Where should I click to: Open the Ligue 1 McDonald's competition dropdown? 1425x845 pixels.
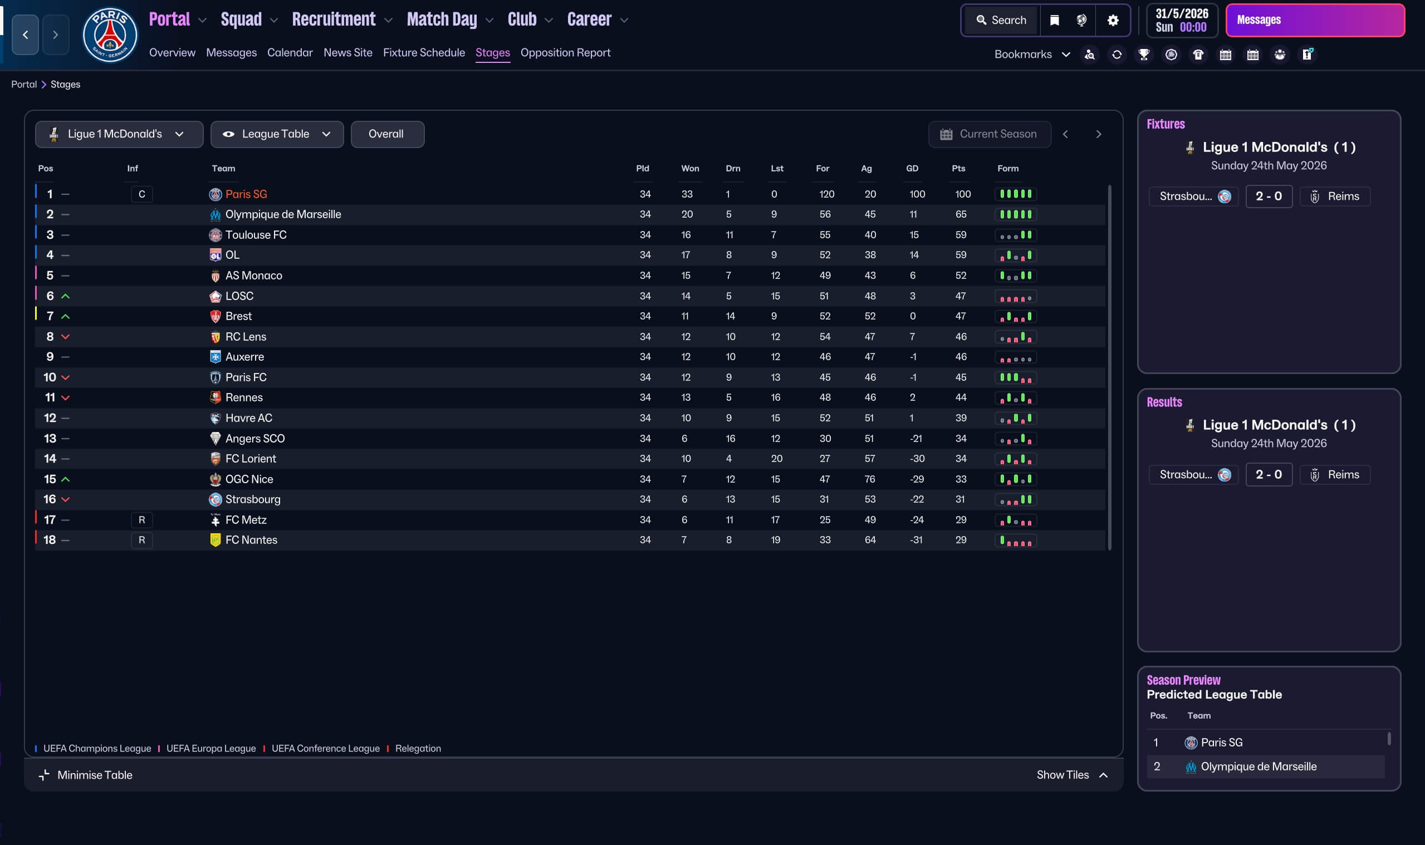(x=119, y=134)
